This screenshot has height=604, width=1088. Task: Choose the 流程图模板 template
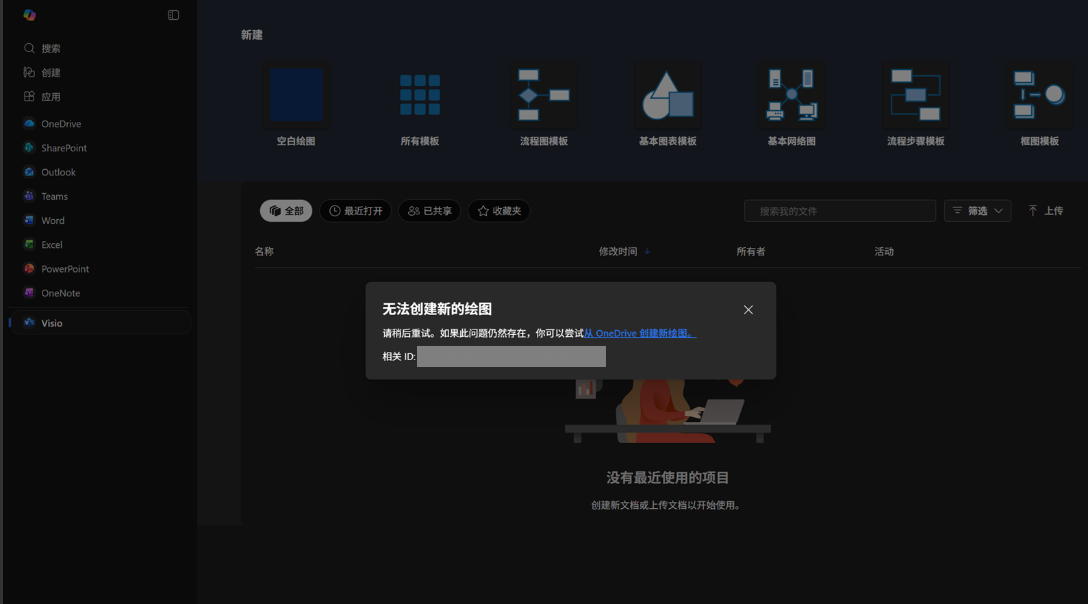click(x=544, y=105)
